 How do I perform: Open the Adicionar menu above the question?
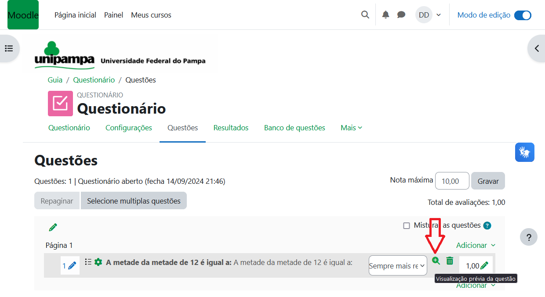tap(476, 245)
